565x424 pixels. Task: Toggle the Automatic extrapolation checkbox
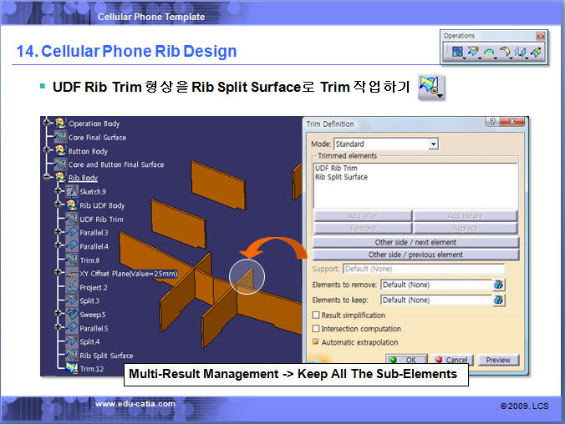point(316,342)
